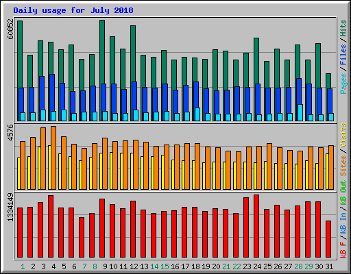Select the "Pages" legend label
The image size is (351, 274).
pos(343,84)
